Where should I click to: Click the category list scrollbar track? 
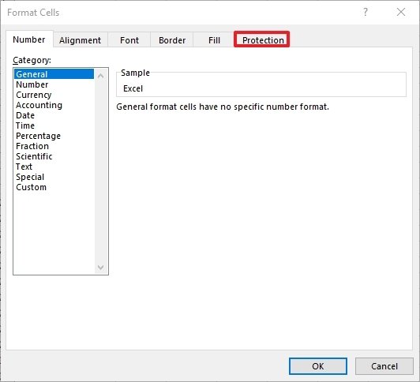(x=101, y=171)
